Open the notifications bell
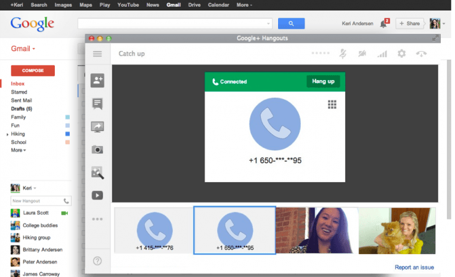 (384, 23)
